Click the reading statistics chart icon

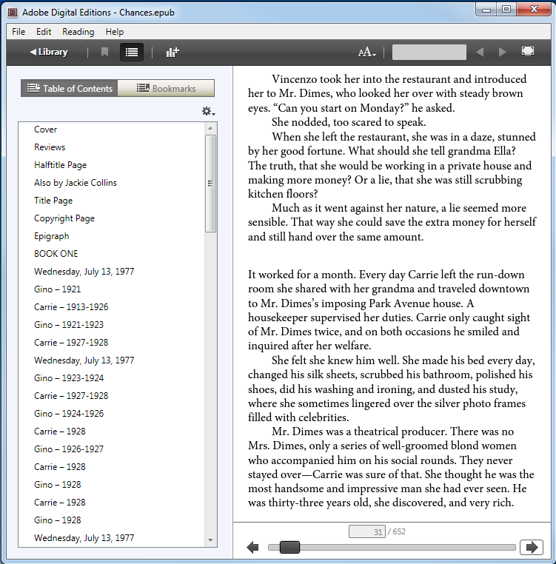pos(173,52)
